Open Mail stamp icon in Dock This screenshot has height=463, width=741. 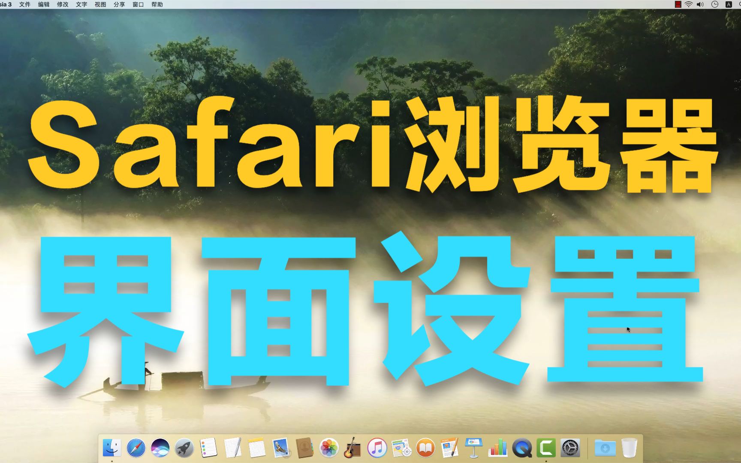click(x=281, y=448)
